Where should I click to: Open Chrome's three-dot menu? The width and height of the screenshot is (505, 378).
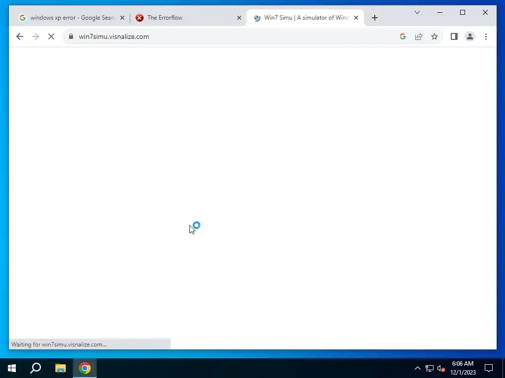point(486,36)
